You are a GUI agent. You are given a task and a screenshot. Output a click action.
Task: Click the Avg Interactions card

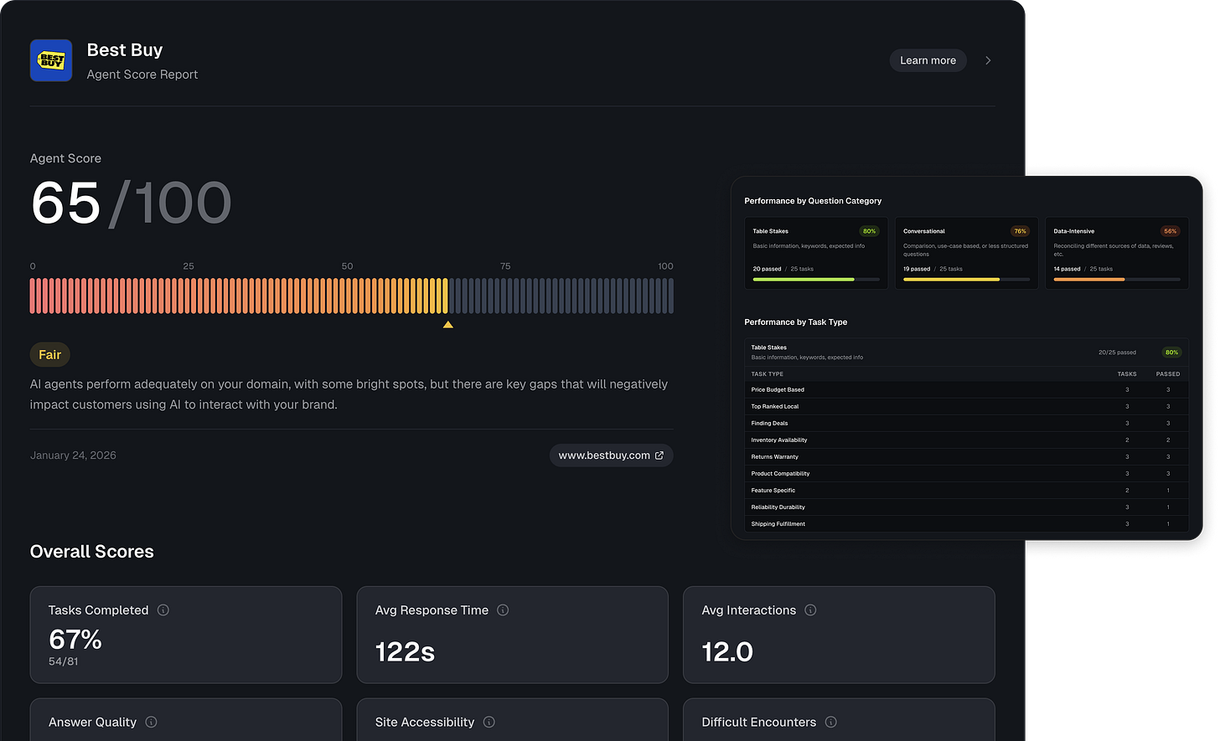[x=839, y=635]
